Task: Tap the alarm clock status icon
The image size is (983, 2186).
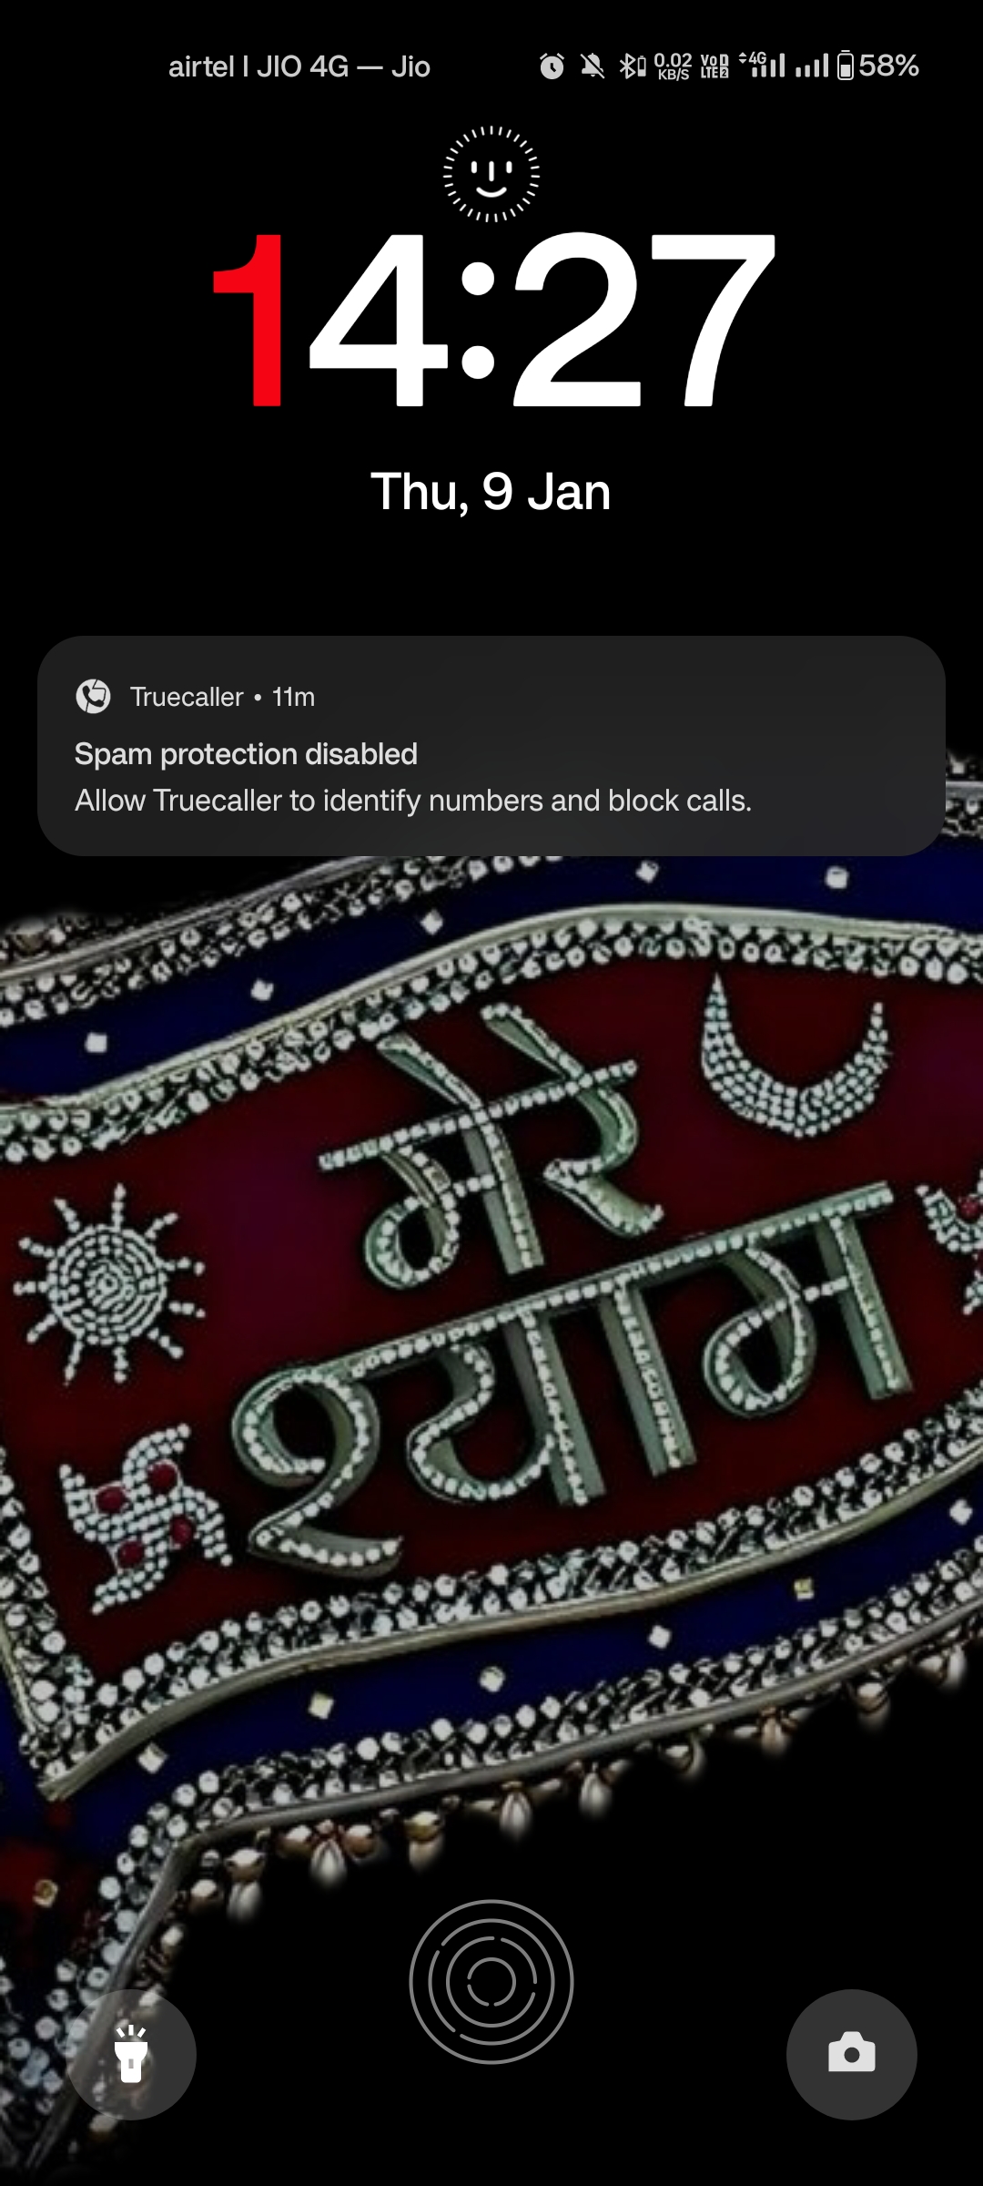Action: (552, 66)
